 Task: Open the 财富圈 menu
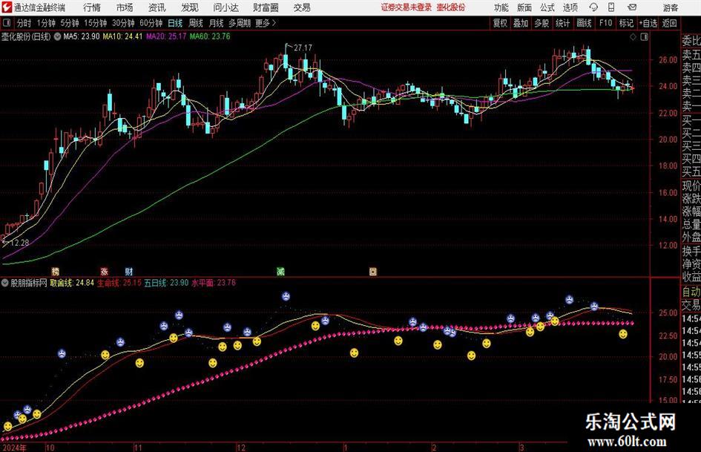(x=266, y=7)
